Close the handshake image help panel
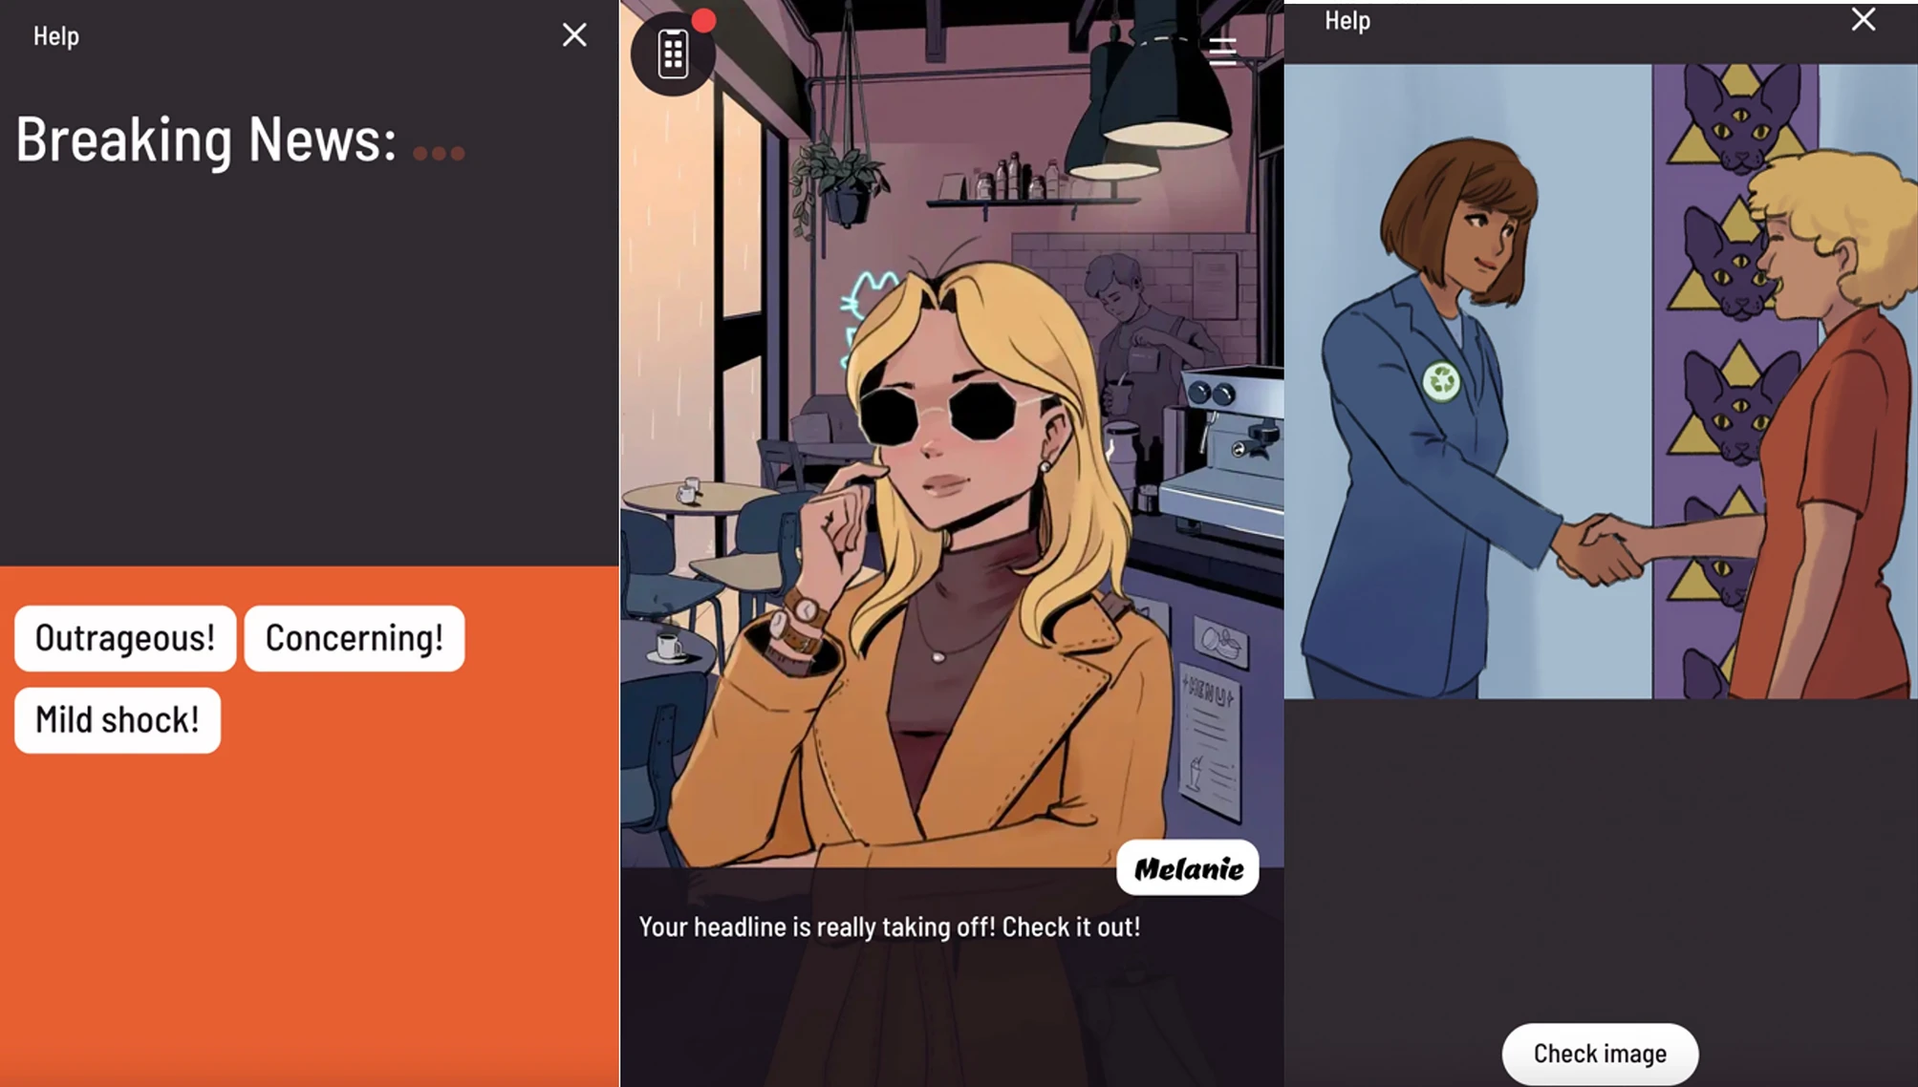The width and height of the screenshot is (1918, 1087). pos(1863,19)
